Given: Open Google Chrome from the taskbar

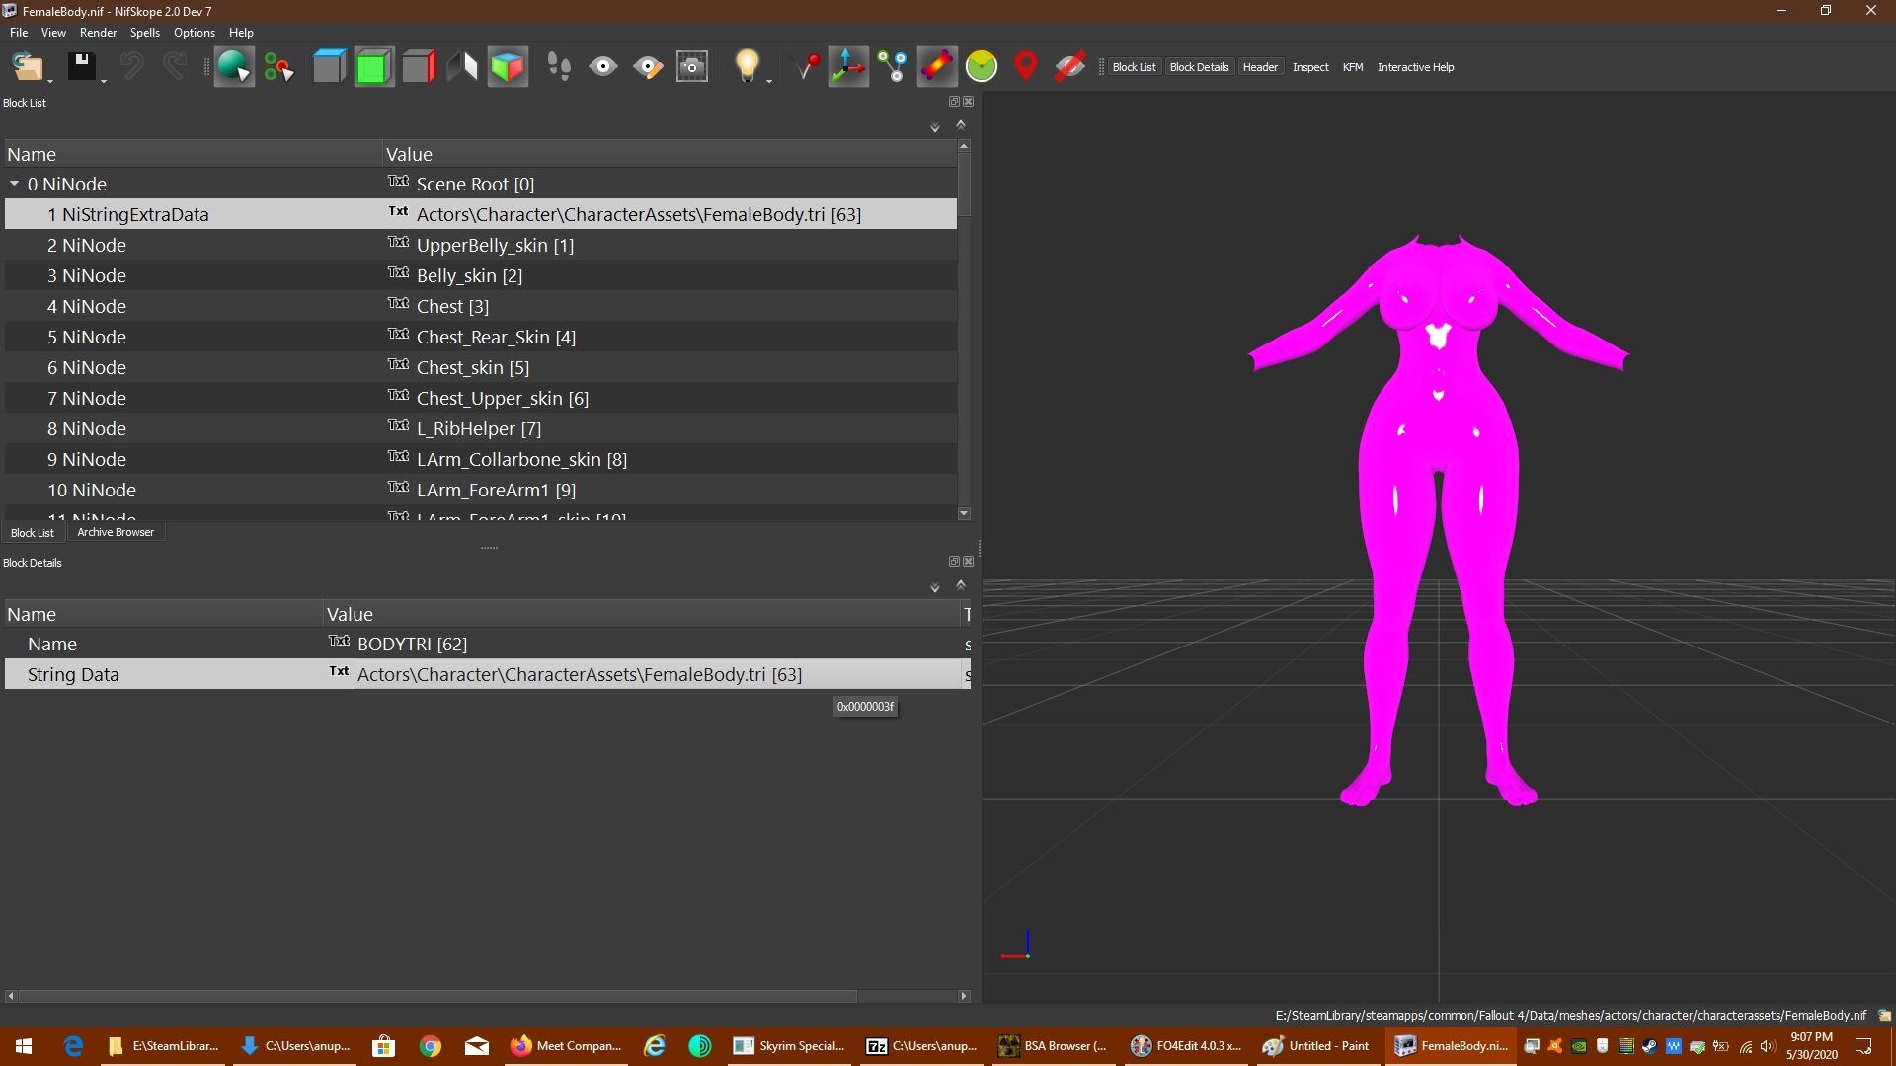Looking at the screenshot, I should (431, 1046).
